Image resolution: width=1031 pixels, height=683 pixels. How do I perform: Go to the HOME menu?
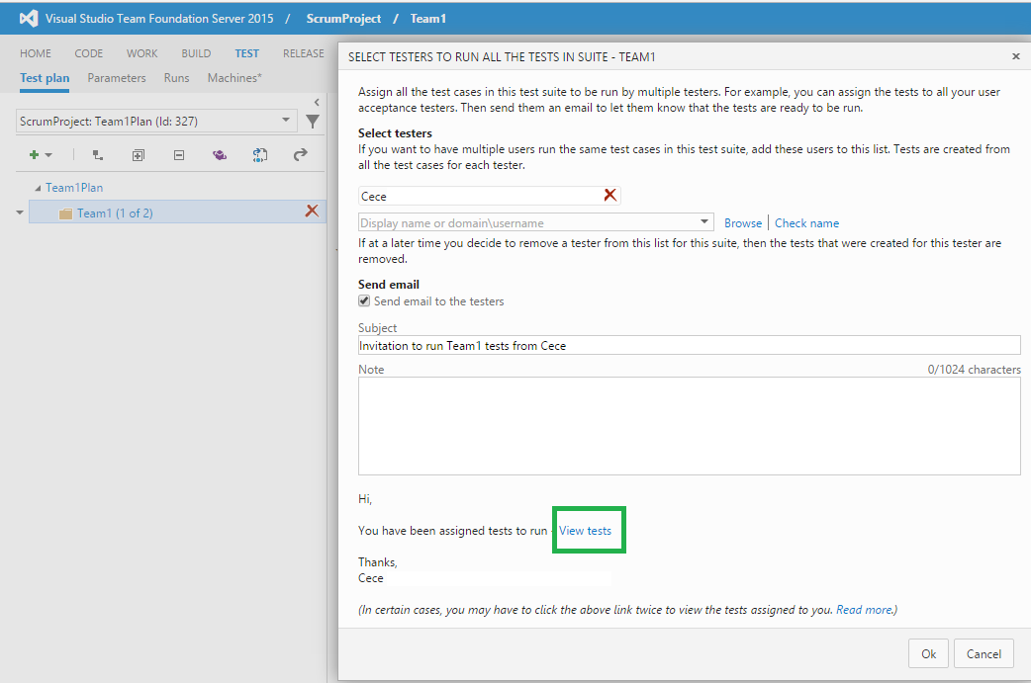[36, 53]
